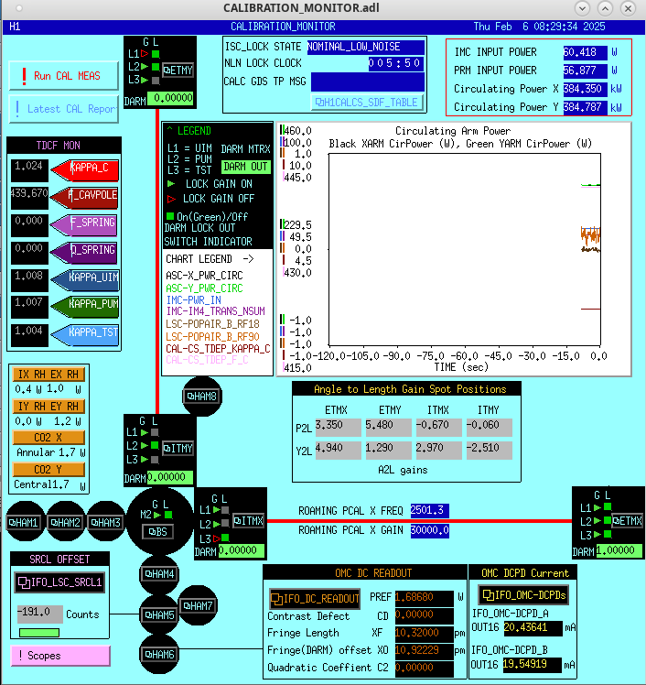
Task: Collapse the LEGEND panel caret
Action: click(x=170, y=130)
